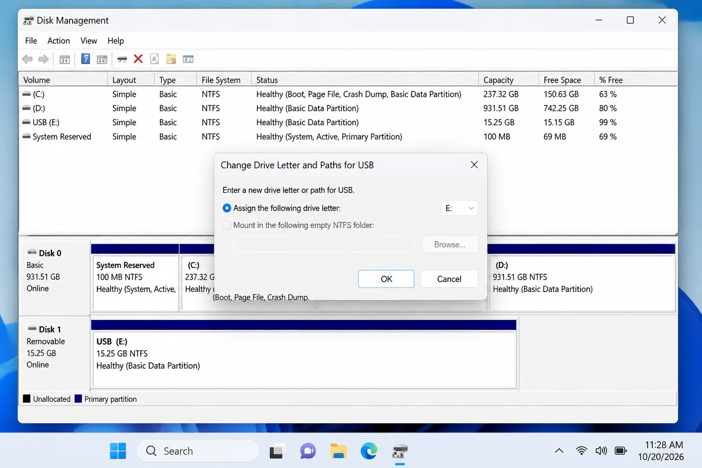702x468 pixels.
Task: Open the View menu
Action: 89,41
